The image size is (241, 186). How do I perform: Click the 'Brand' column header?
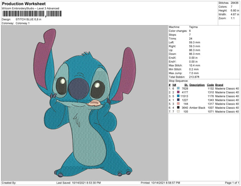pyautogui.click(x=219, y=85)
